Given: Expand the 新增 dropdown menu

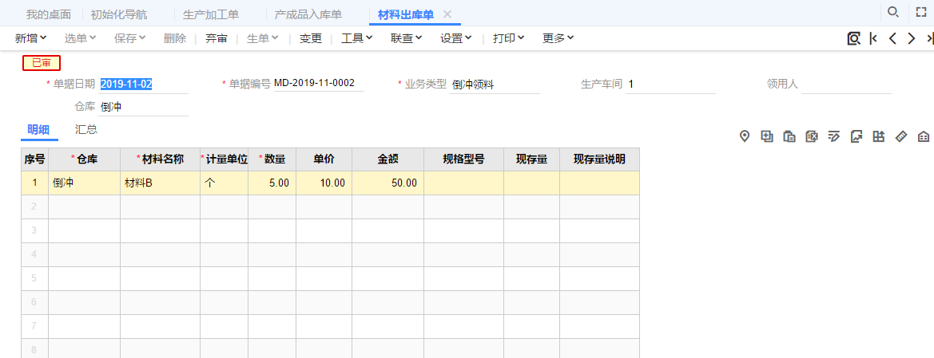Looking at the screenshot, I should coord(31,38).
